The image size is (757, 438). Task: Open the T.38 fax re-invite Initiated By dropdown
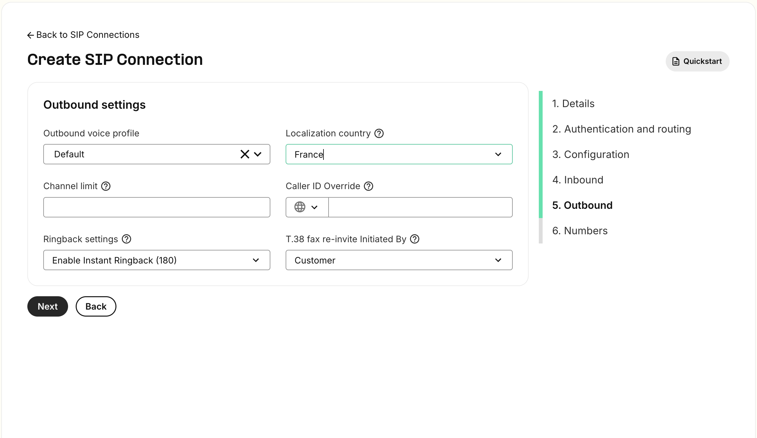(x=498, y=260)
